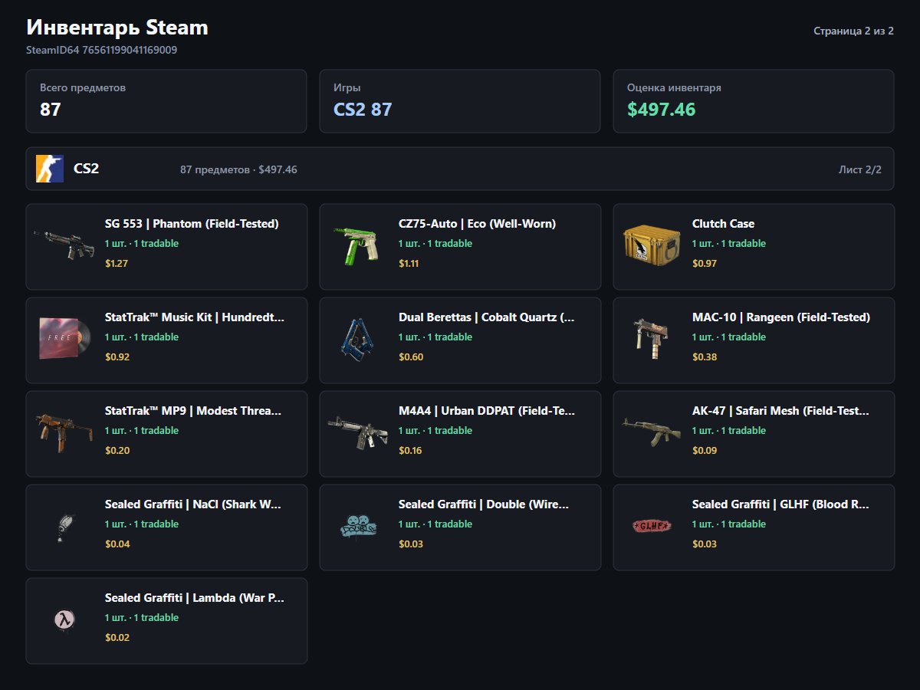This screenshot has width=920, height=690.
Task: Open the Clutch Case crate image
Action: 652,244
